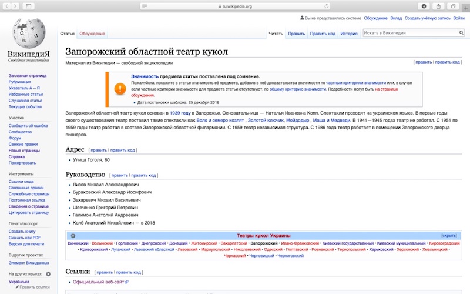
Task: Click Создать учётную запись link
Action: pos(428,18)
